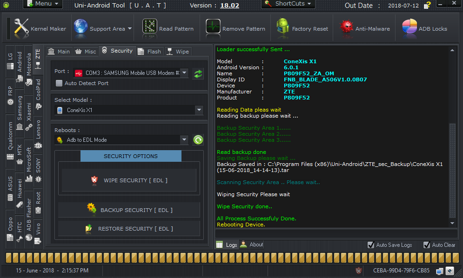463x278 pixels.
Task: Open the Flash tab
Action: (150, 51)
